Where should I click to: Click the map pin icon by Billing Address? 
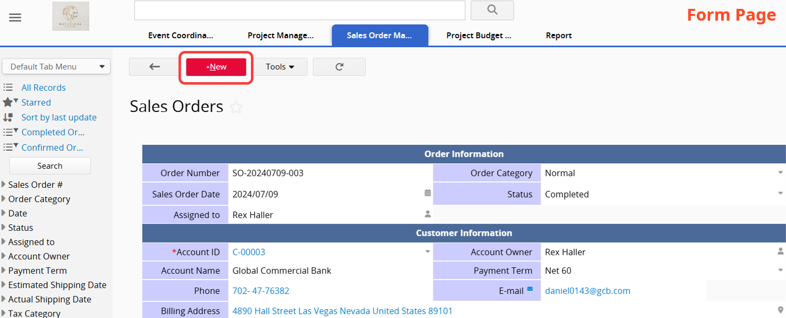[x=780, y=310]
